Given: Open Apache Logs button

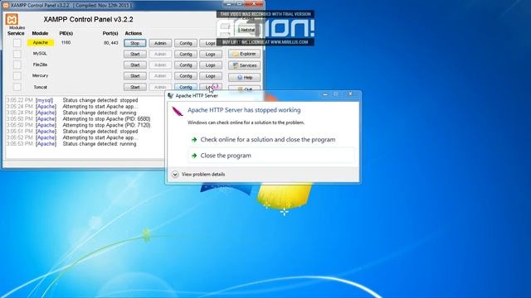Looking at the screenshot, I should coord(210,43).
